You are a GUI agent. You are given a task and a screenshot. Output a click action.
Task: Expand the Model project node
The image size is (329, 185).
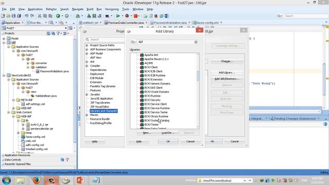4,39
